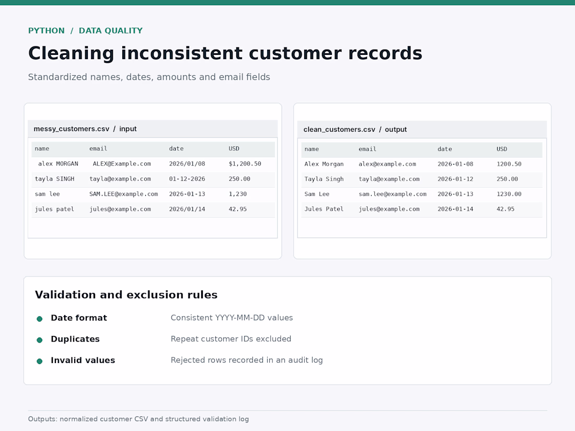
Task: Click the "2026-01-14" date cell
Action: pyautogui.click(x=455, y=209)
